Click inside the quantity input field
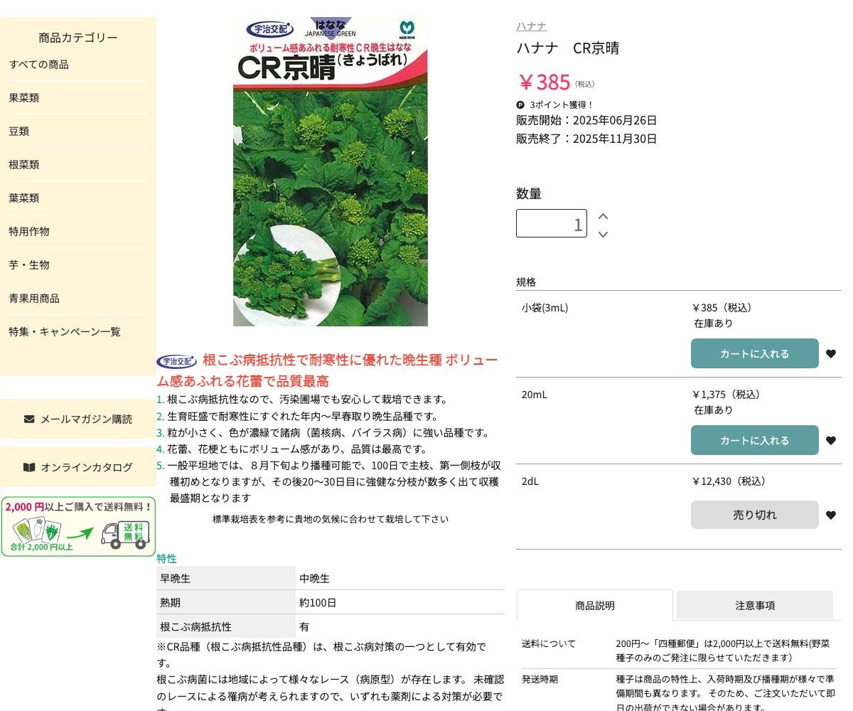 pyautogui.click(x=552, y=223)
